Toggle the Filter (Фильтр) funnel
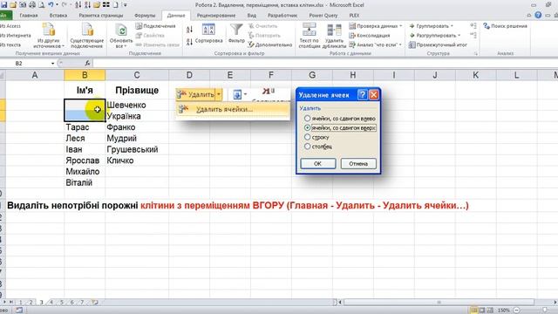The width and height of the screenshot is (558, 314). tap(236, 34)
